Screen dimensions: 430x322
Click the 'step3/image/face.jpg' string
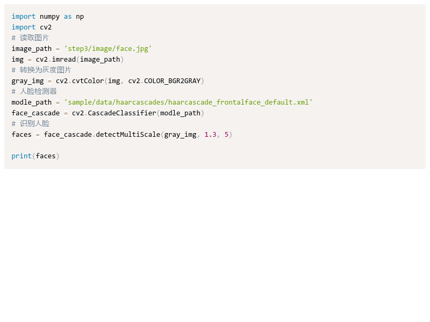point(108,49)
